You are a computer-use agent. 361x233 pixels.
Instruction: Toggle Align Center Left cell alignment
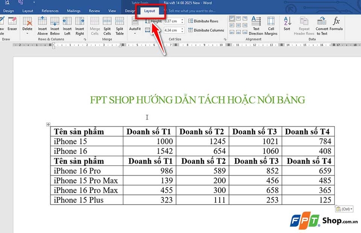(x=232, y=25)
